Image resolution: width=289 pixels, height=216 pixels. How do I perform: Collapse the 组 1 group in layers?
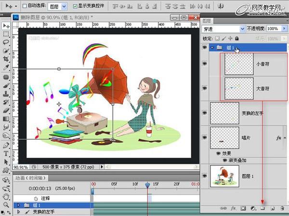tap(212, 48)
